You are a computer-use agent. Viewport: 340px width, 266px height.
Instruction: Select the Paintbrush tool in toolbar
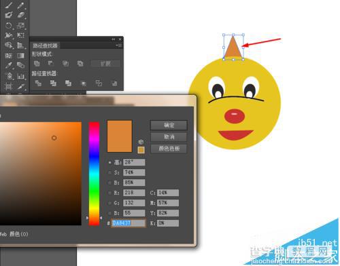(9, 5)
